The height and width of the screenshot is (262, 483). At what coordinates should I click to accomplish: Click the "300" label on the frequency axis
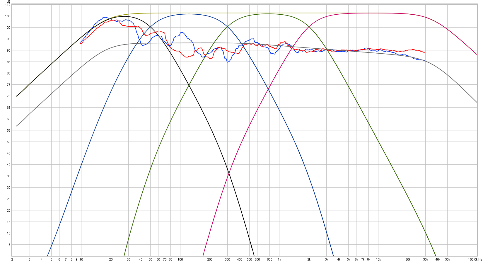(227, 259)
